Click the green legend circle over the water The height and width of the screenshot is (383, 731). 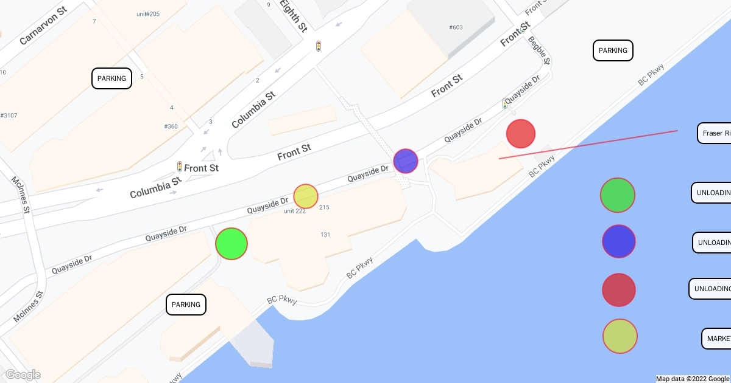pos(618,195)
